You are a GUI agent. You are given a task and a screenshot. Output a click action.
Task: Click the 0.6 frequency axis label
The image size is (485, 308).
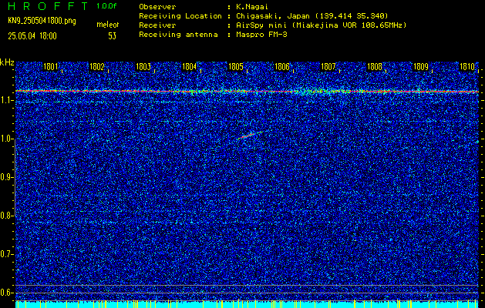coord(5,293)
